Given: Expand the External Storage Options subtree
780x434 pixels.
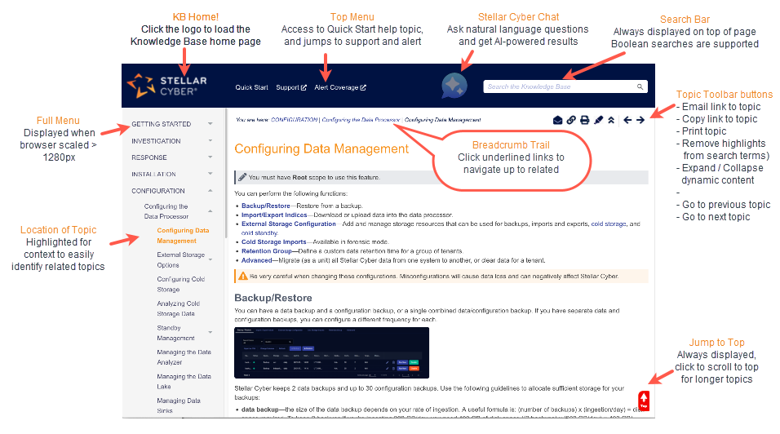Looking at the screenshot, I should (211, 259).
